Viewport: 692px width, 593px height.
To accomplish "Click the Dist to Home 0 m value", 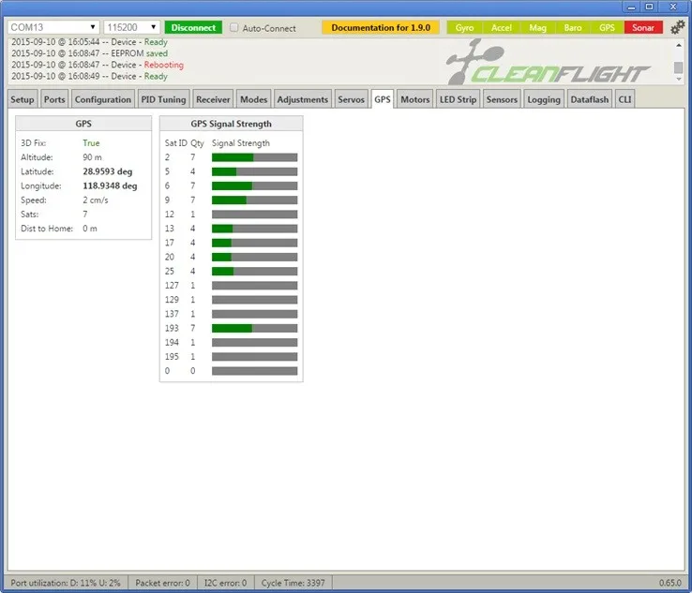I will click(90, 229).
